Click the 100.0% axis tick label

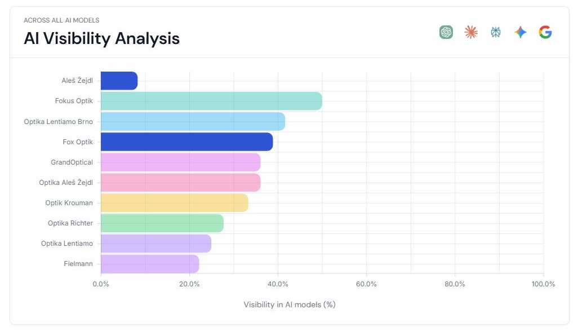tap(543, 285)
